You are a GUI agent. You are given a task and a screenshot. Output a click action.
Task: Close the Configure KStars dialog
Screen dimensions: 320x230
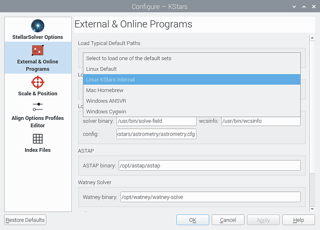click(314, 7)
